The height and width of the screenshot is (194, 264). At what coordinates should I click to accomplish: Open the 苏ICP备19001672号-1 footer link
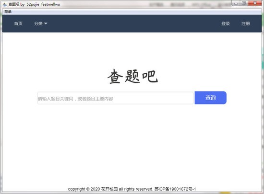(x=175, y=189)
